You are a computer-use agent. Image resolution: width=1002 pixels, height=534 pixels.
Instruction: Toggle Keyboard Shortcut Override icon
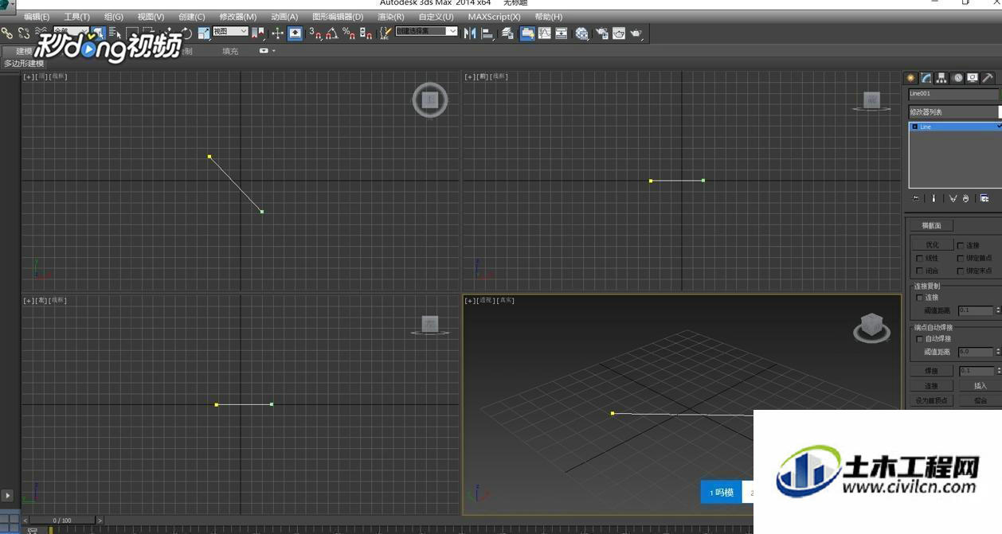296,33
